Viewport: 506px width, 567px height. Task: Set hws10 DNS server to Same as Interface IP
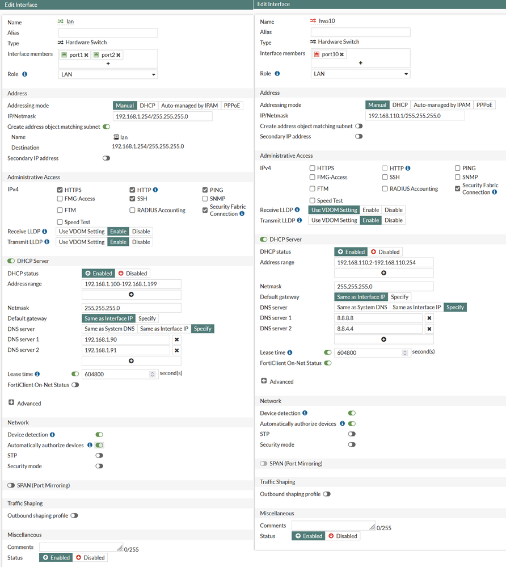[x=416, y=307]
